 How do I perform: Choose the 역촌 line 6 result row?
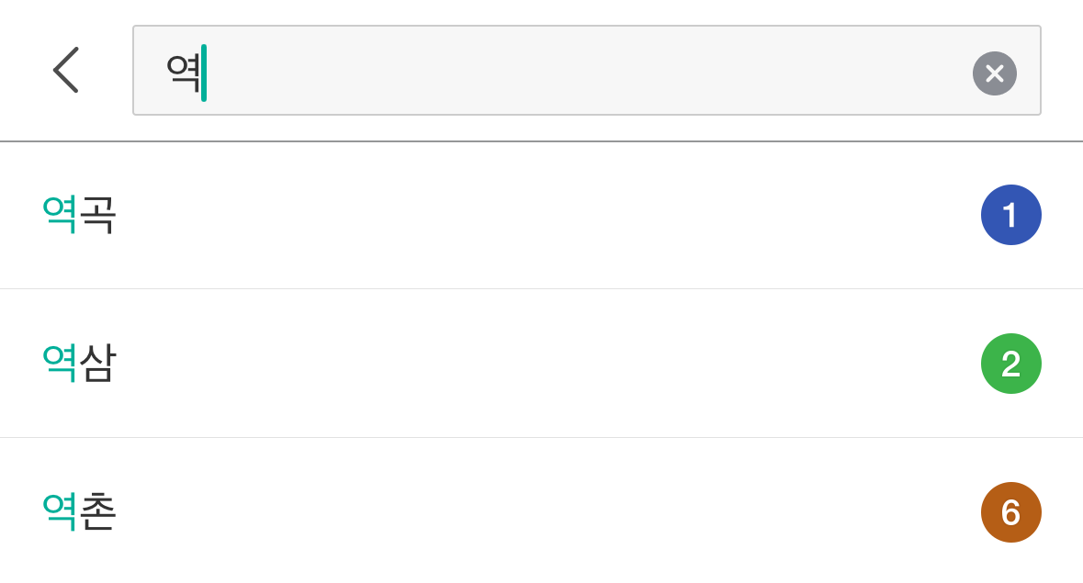[x=541, y=512]
